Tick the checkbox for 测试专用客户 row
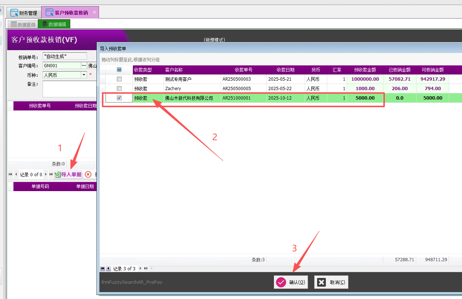The height and width of the screenshot is (299, 462). click(119, 79)
